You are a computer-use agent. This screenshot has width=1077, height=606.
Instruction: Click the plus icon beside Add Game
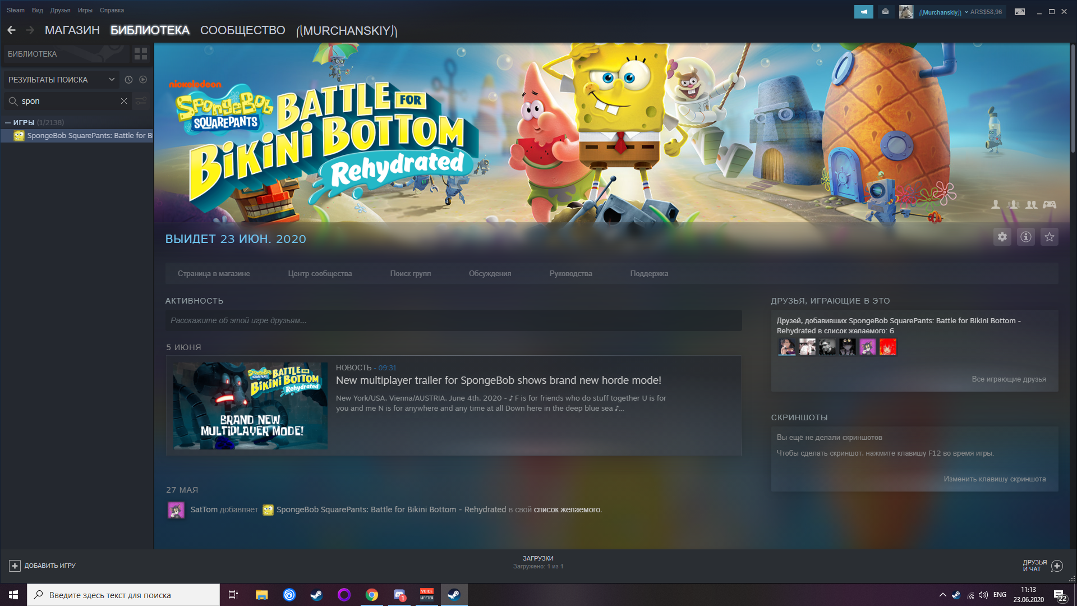click(x=15, y=566)
